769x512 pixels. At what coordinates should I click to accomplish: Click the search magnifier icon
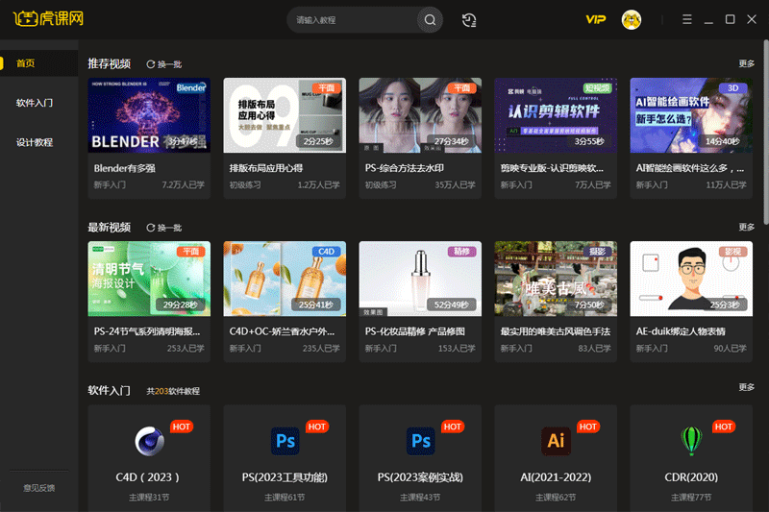[430, 20]
